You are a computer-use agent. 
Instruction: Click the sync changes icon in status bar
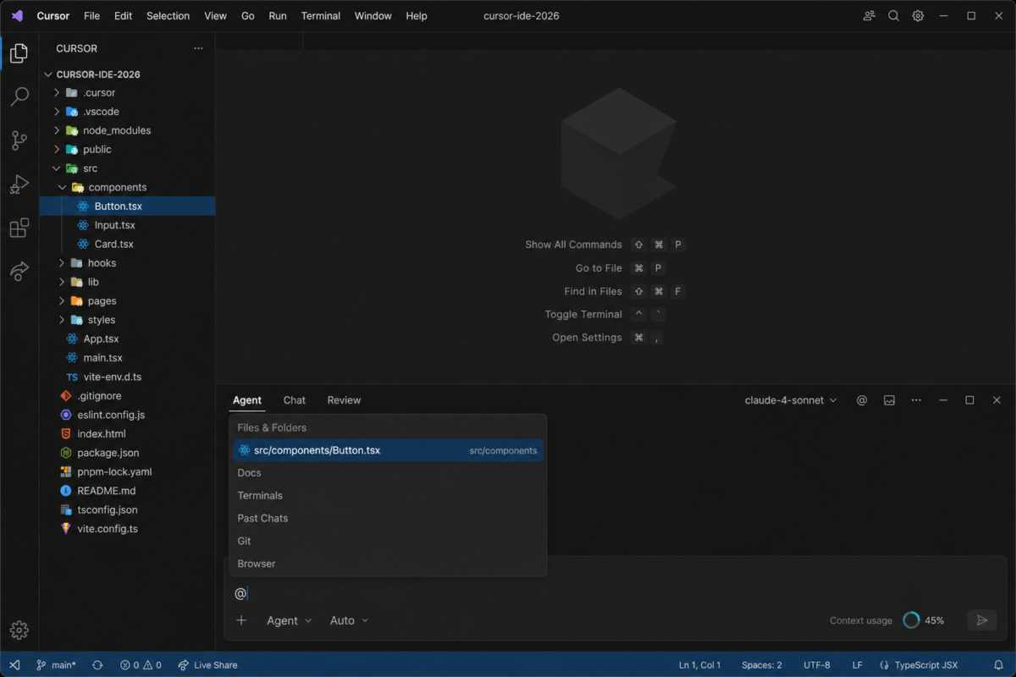(97, 665)
